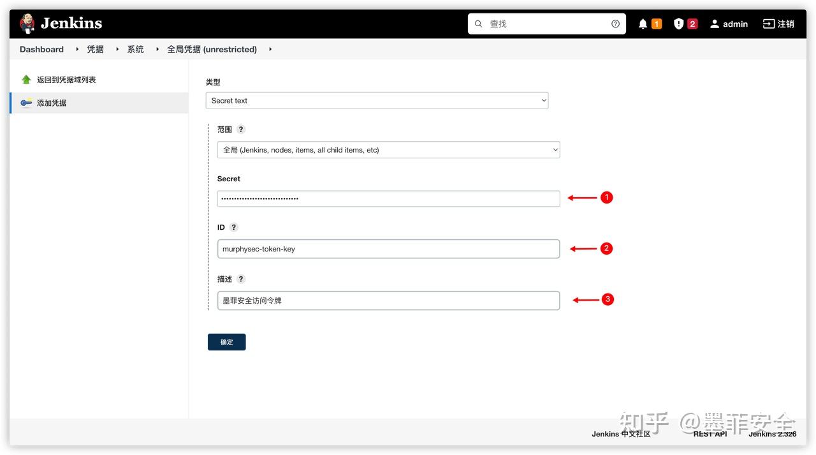816x455 pixels.
Task: Click the murphysec-token-key ID field
Action: [x=388, y=249]
